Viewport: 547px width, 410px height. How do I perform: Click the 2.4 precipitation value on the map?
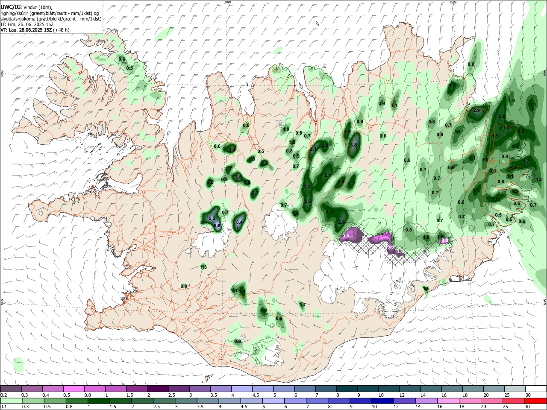click(x=232, y=150)
